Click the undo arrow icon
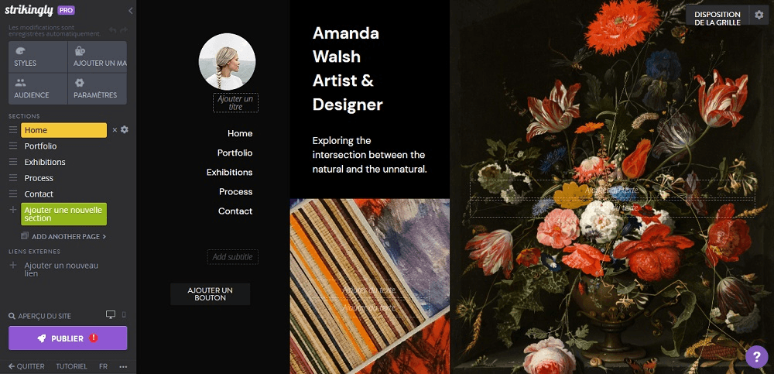Screen dimensions: 774x374 (x=112, y=31)
